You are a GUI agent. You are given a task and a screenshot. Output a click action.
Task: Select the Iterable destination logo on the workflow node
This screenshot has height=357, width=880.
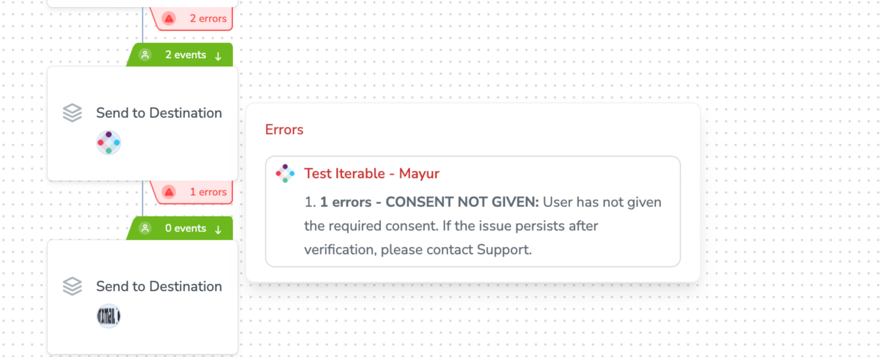(108, 142)
